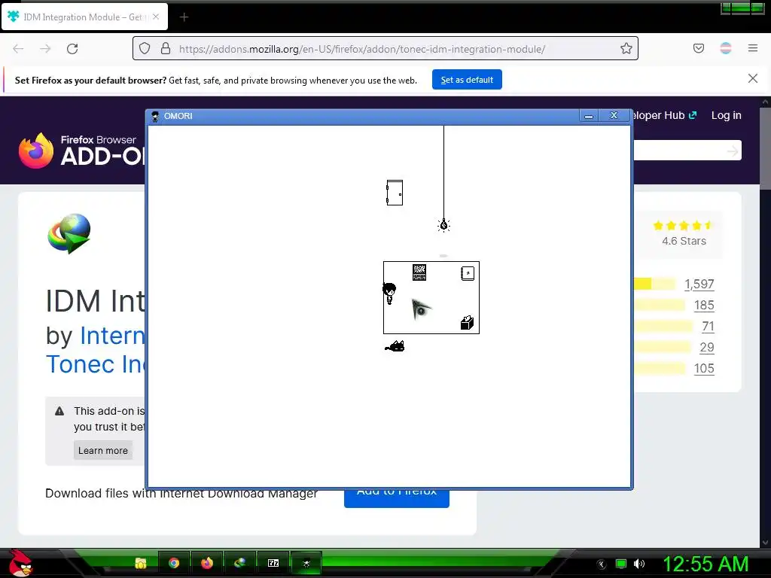The height and width of the screenshot is (578, 771).
Task: Close the IDM Integration Module tab
Action: (x=156, y=17)
